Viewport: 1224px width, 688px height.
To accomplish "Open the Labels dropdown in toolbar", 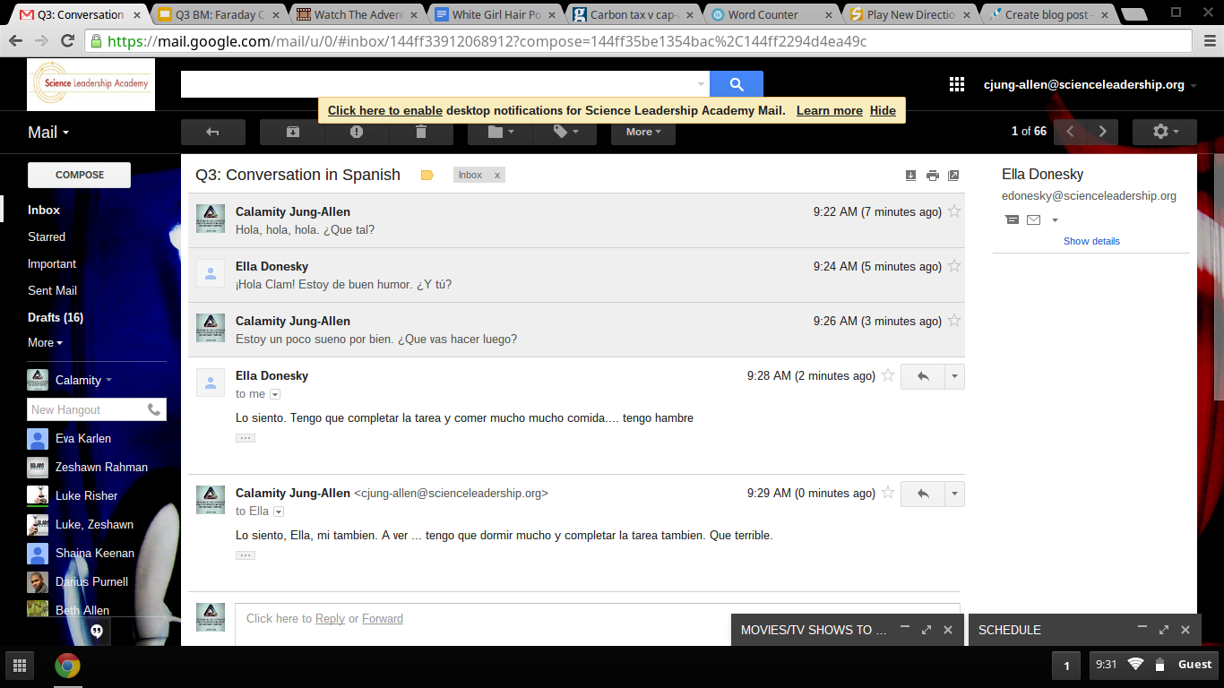I will tap(564, 132).
